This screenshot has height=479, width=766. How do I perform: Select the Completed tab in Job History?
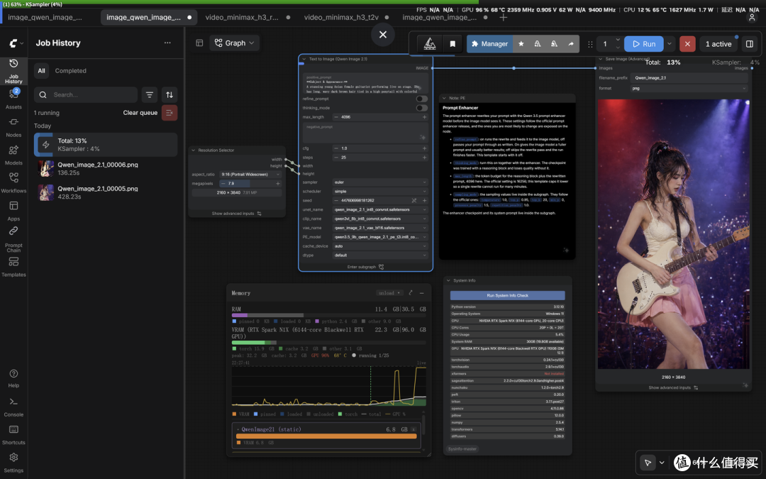click(71, 71)
